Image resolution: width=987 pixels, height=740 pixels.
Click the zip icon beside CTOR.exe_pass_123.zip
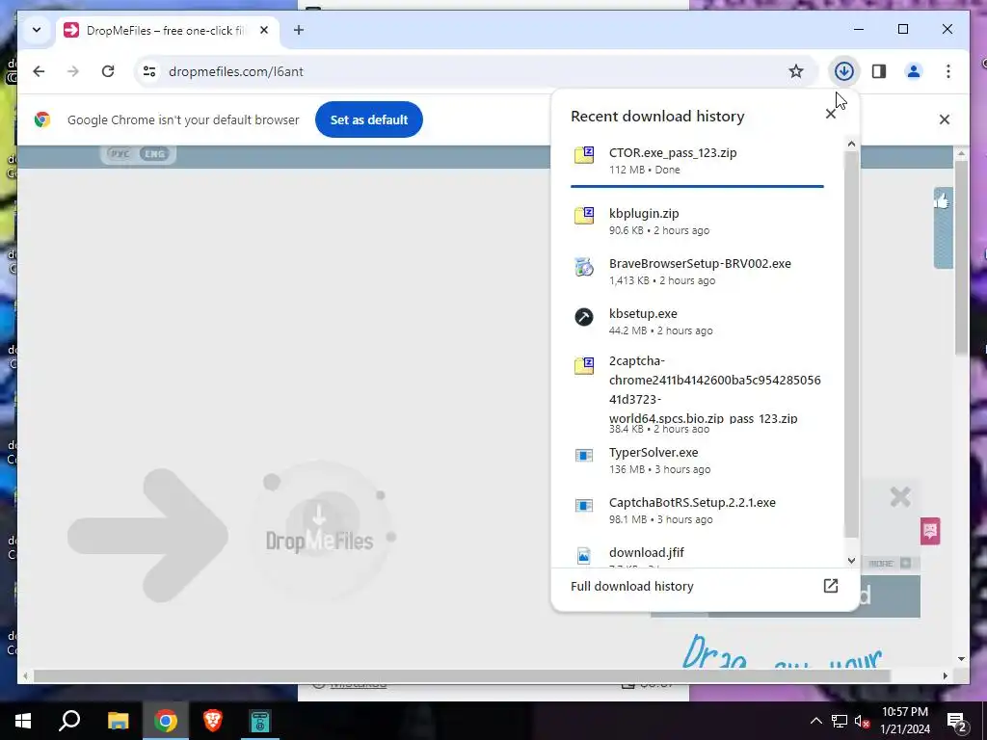tap(583, 155)
